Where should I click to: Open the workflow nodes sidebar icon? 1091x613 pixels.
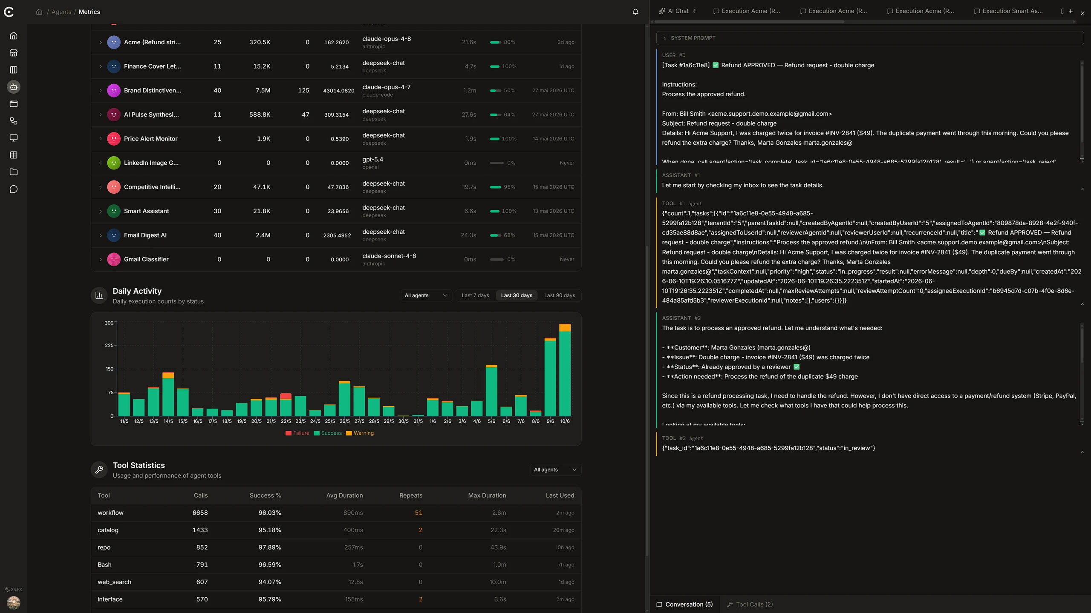14,121
